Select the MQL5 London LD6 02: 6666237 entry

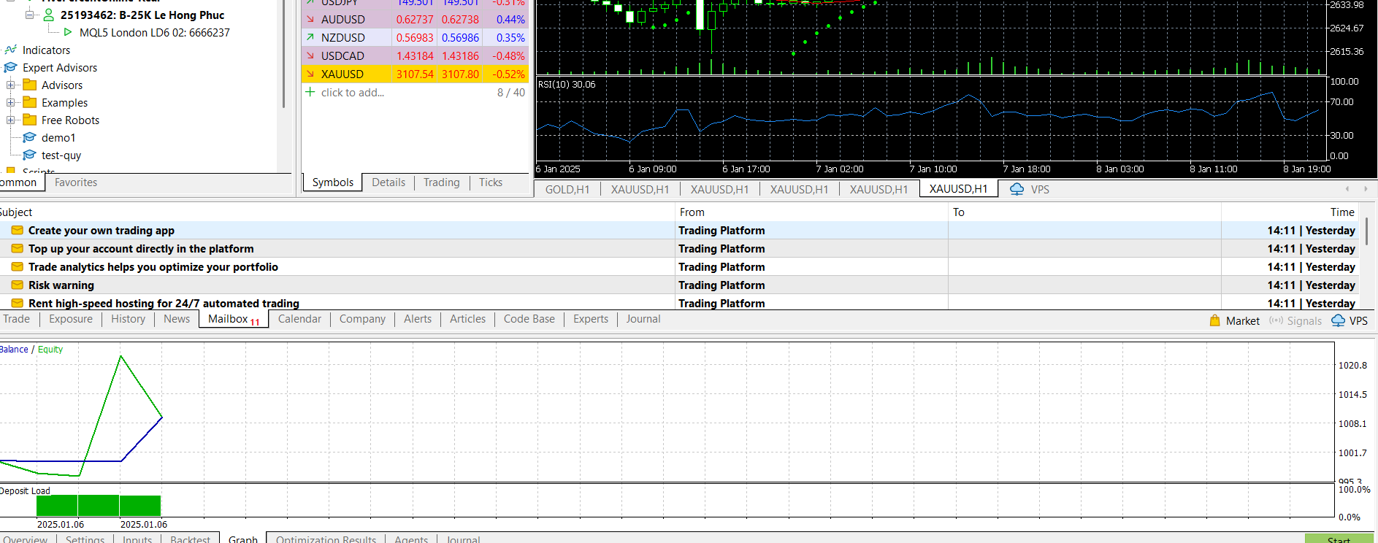(x=155, y=32)
